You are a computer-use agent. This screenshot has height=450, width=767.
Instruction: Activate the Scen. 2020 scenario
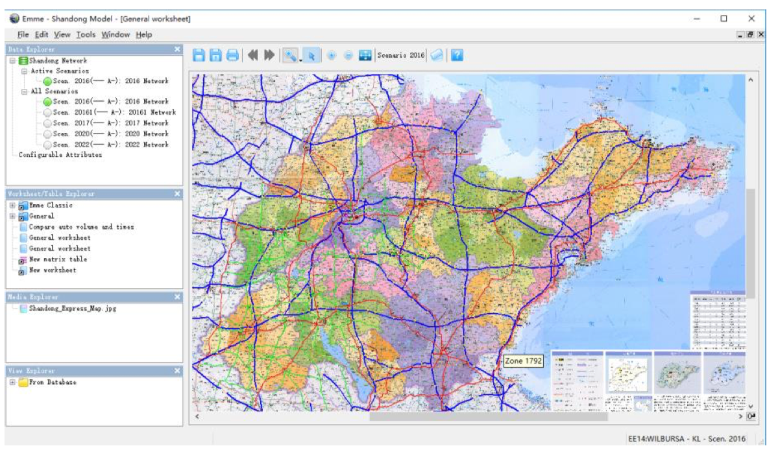tap(110, 134)
